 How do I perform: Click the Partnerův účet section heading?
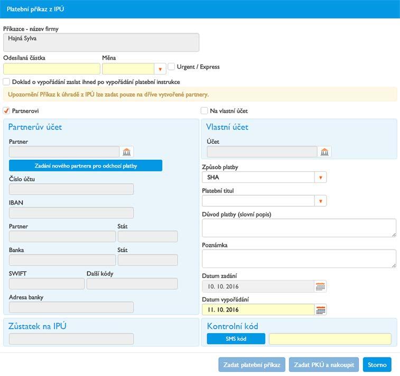pos(35,127)
